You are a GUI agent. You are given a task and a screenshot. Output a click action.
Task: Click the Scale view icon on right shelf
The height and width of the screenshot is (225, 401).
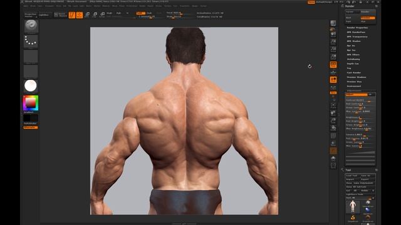tap(333, 120)
